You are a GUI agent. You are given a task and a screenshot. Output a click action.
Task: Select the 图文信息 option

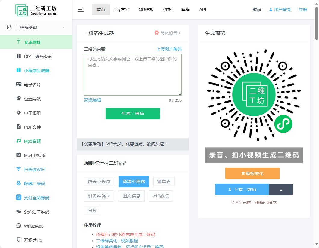point(132,196)
